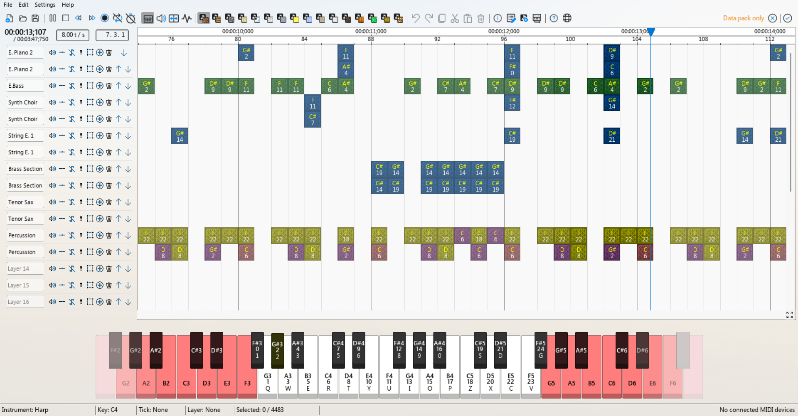
Task: Toggle the piano keyboard display button
Action: tap(148, 18)
